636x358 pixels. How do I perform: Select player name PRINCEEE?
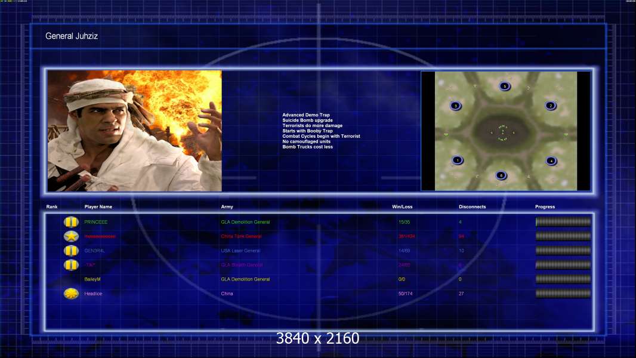[x=95, y=222]
